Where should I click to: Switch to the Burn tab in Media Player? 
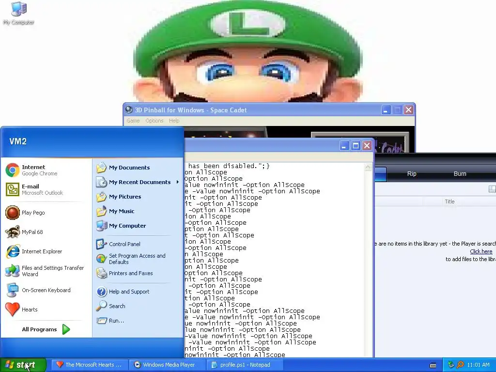pyautogui.click(x=460, y=174)
